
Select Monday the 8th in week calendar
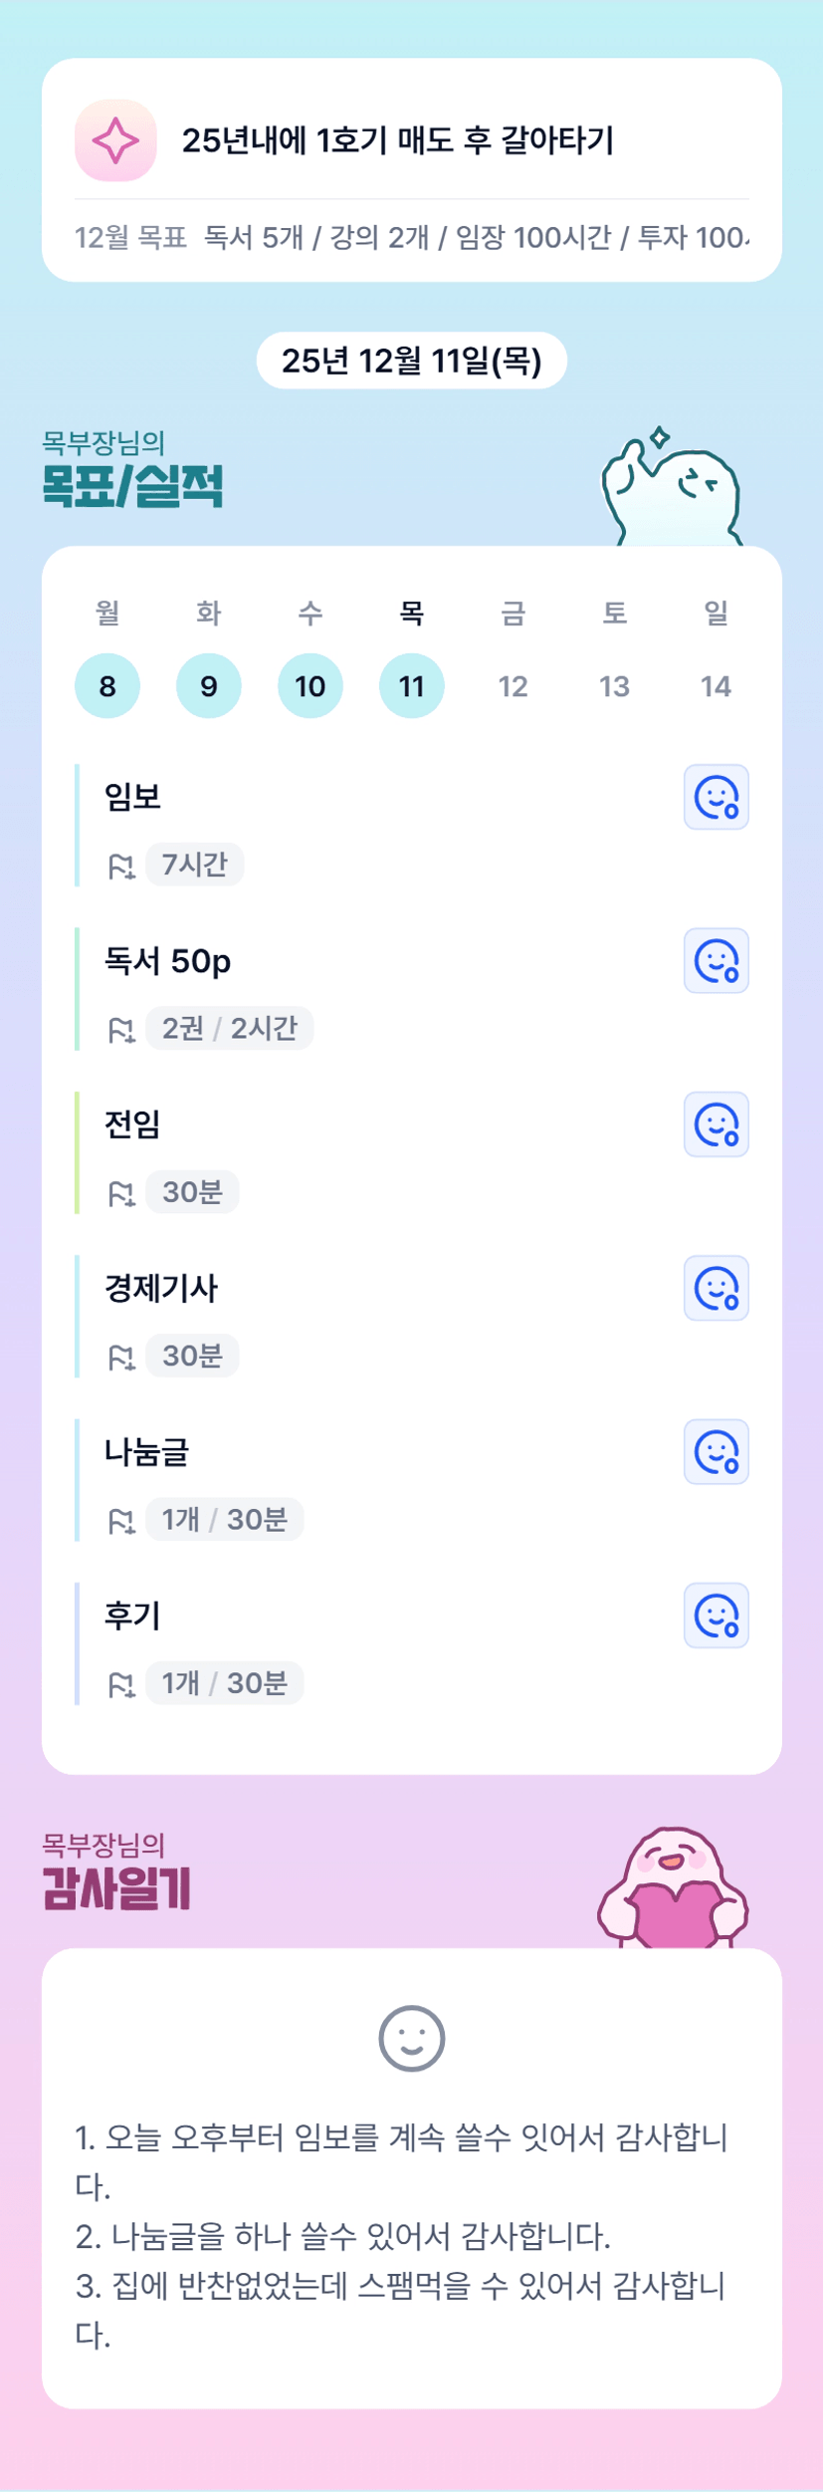107,686
